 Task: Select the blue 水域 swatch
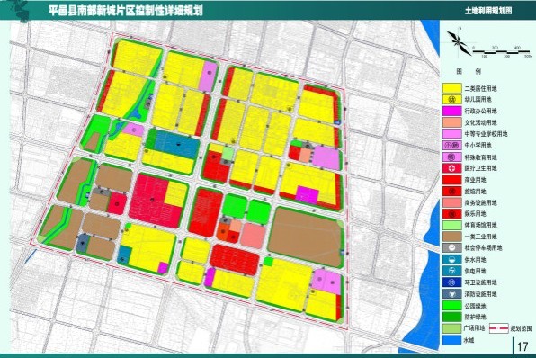pos(451,340)
